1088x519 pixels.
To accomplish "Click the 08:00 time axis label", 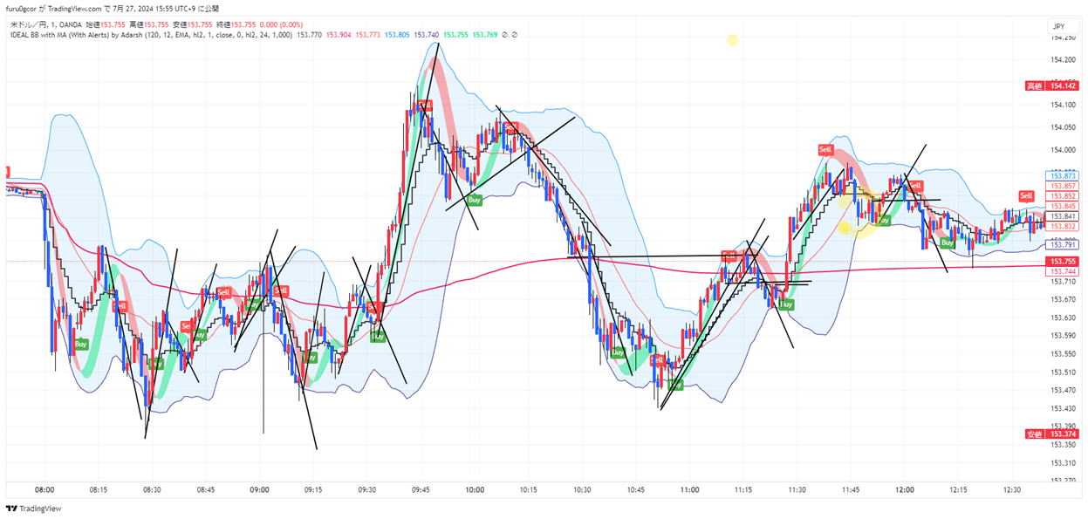I will pos(44,490).
